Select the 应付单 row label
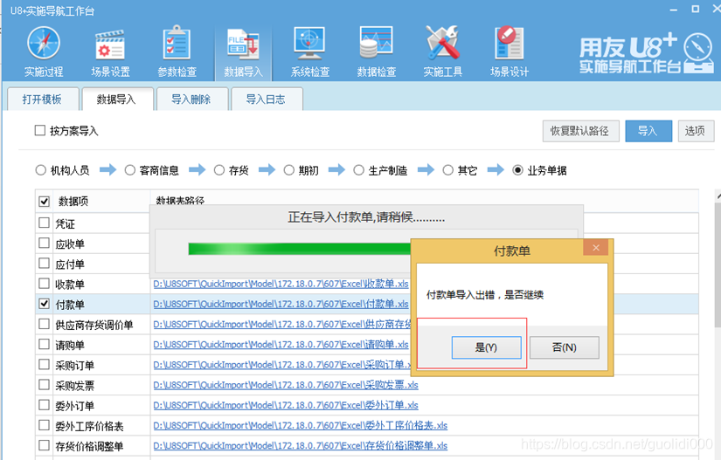 pos(70,264)
